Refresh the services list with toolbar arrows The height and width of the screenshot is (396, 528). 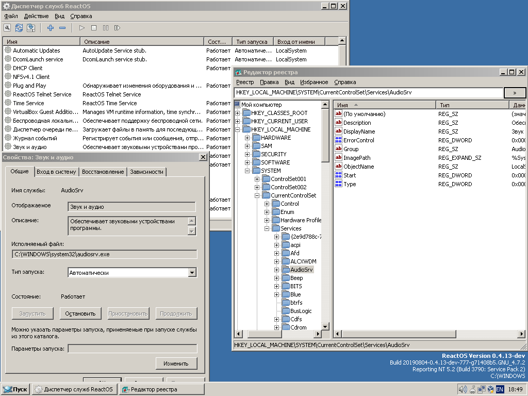pos(19,28)
